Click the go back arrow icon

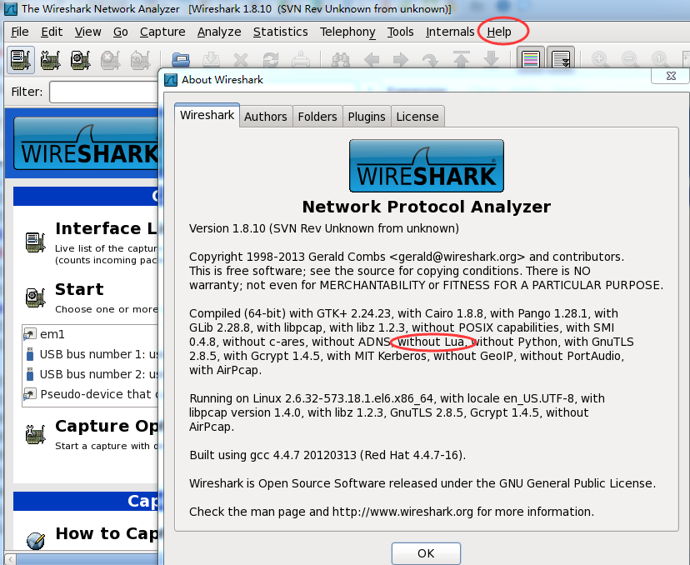(372, 59)
